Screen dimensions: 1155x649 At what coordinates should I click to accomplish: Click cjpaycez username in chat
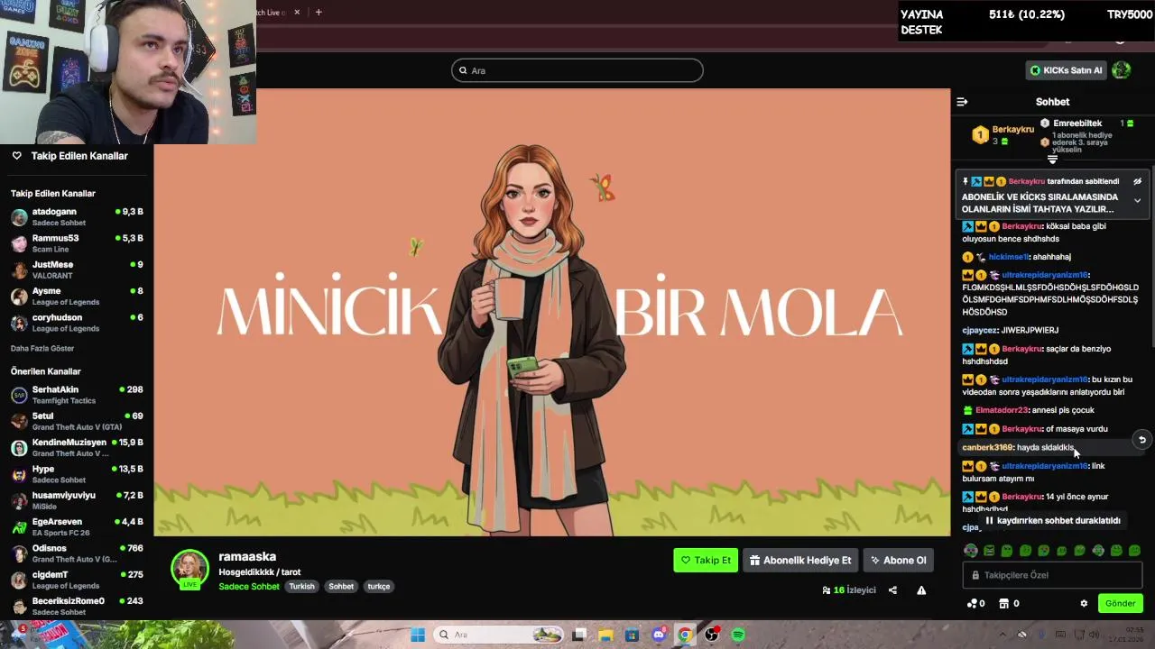click(979, 330)
